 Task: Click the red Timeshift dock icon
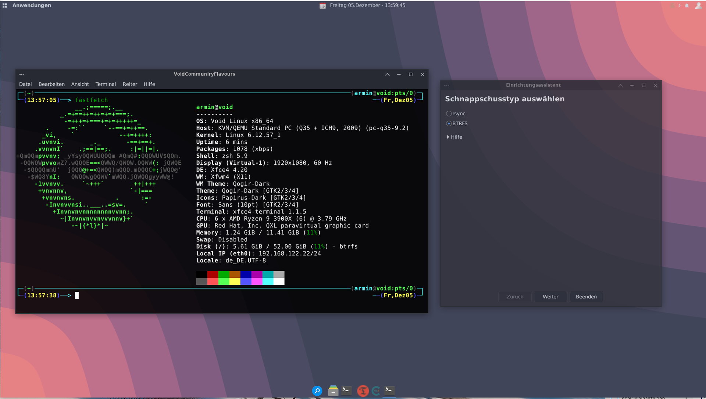pos(363,391)
